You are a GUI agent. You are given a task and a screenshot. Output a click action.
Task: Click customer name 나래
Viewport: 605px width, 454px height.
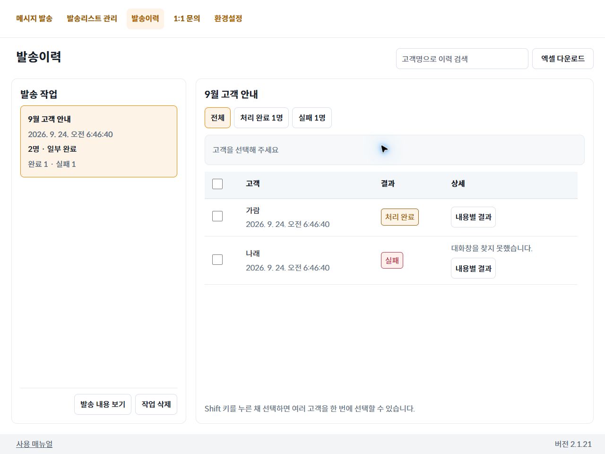(253, 253)
